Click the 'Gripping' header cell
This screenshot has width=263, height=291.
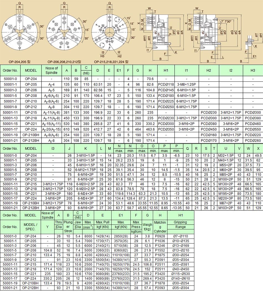180,222
